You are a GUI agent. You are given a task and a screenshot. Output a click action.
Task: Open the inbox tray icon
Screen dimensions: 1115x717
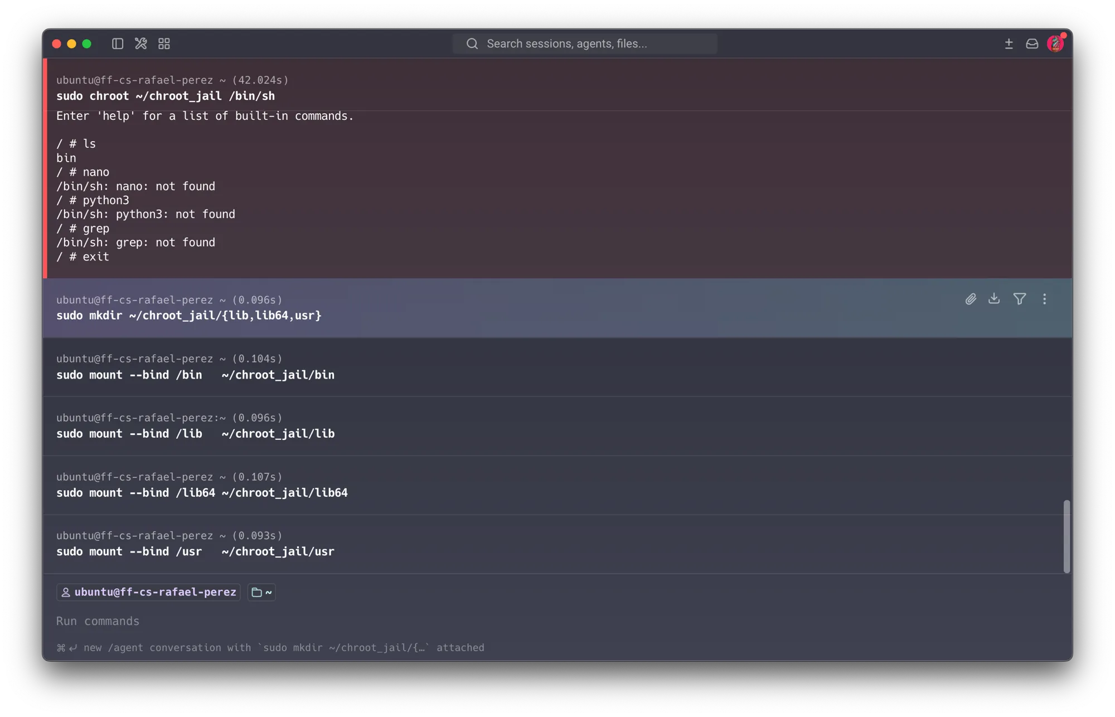(x=1032, y=43)
